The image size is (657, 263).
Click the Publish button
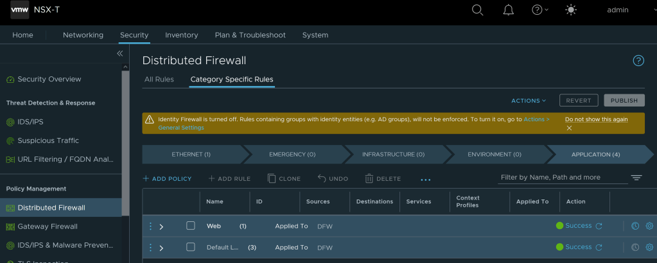click(x=624, y=101)
